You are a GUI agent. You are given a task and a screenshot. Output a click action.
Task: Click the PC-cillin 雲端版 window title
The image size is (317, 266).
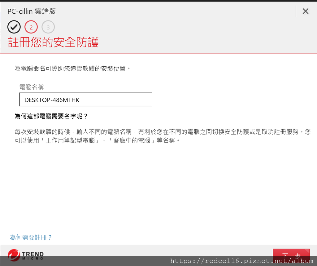(x=32, y=11)
